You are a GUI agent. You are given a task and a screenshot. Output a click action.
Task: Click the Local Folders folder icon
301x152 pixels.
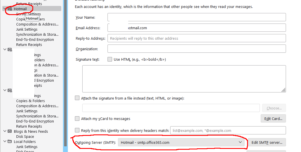[x=10, y=142]
